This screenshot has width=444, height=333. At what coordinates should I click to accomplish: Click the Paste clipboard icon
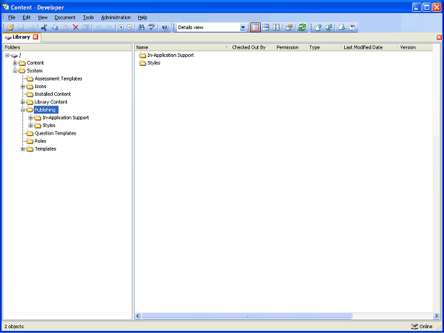pos(65,28)
